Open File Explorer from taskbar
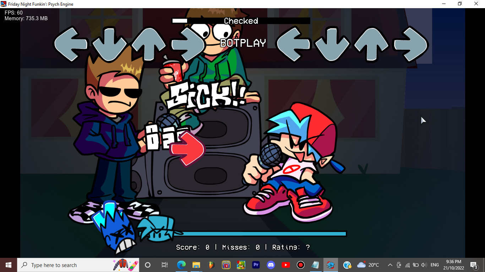 (x=196, y=265)
